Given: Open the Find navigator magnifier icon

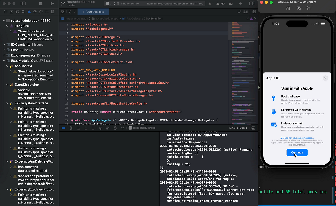Looking at the screenshot, I should 23,12.
